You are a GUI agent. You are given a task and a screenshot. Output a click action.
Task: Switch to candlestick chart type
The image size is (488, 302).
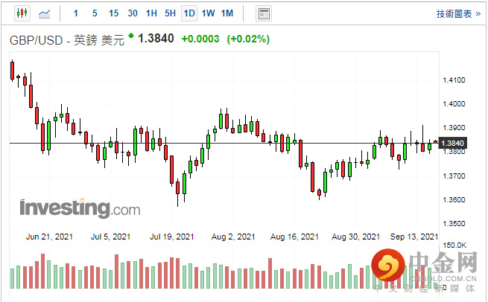[x=20, y=13]
